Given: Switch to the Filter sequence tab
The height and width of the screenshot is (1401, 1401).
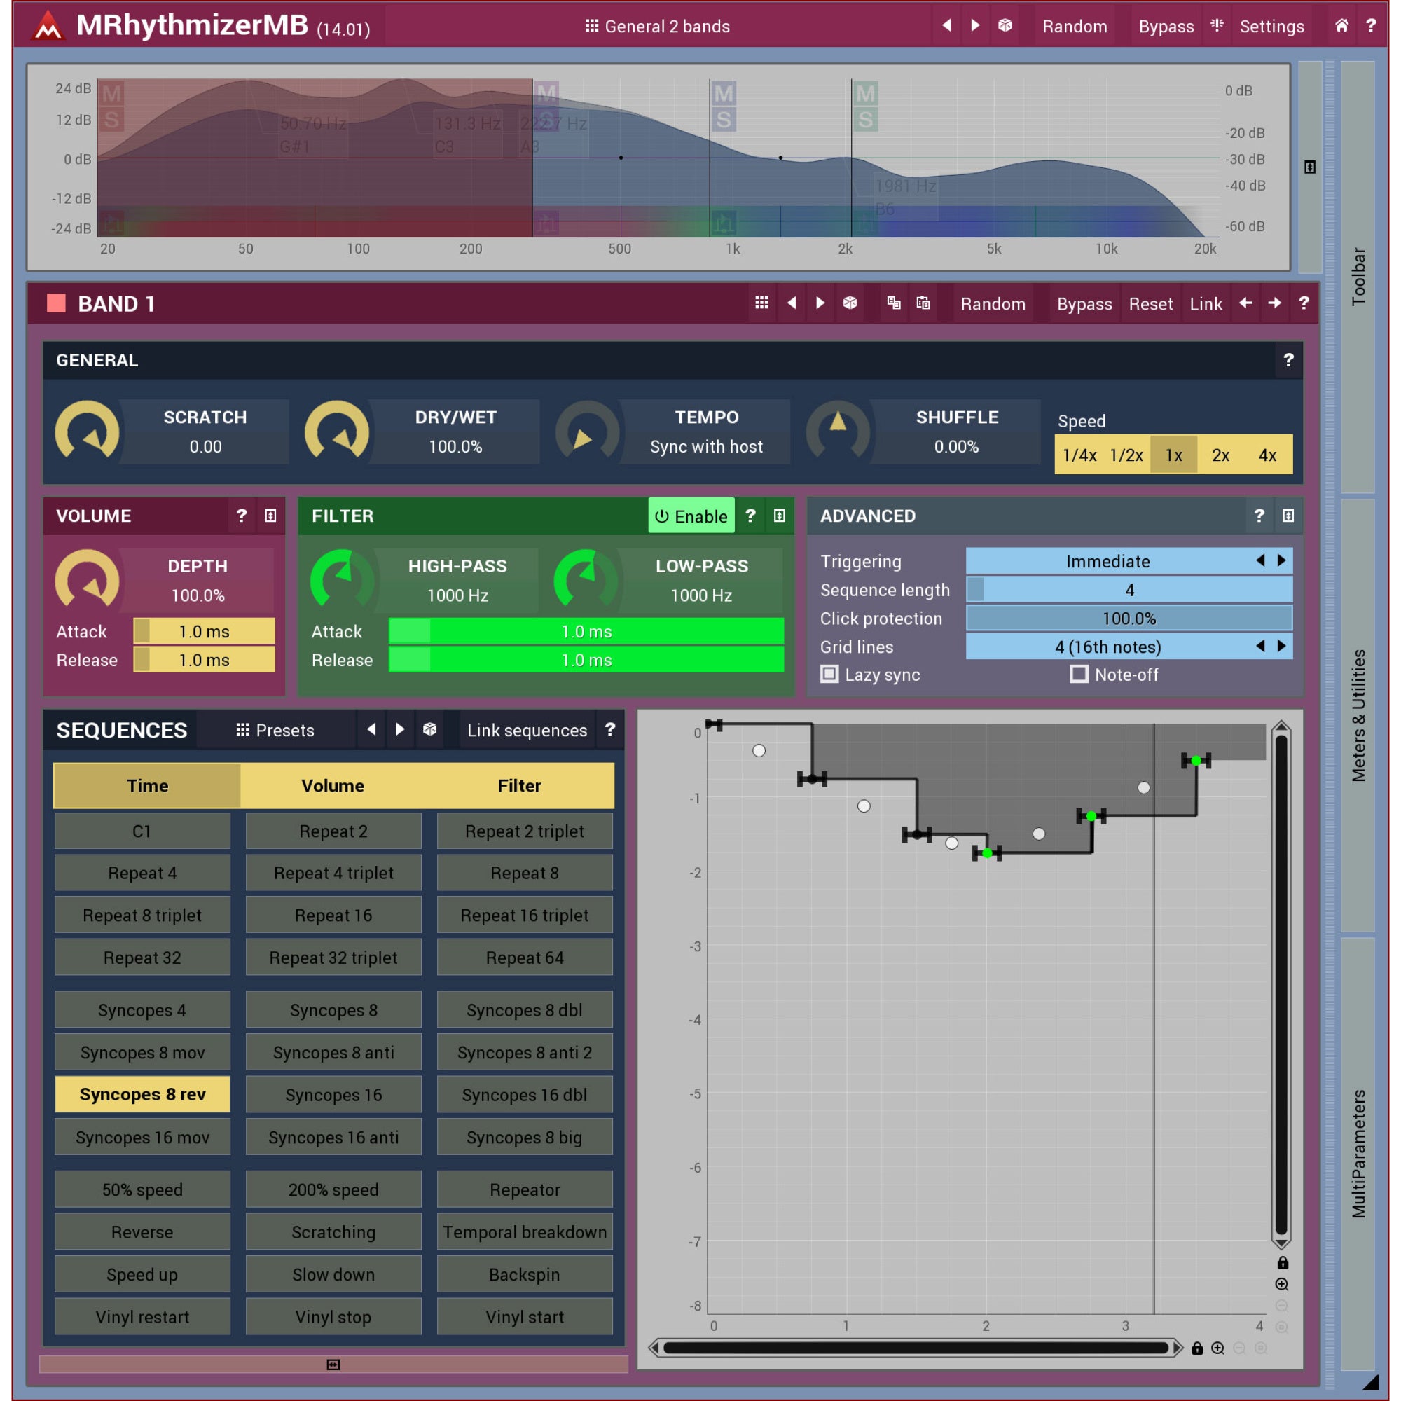Looking at the screenshot, I should click(x=519, y=785).
